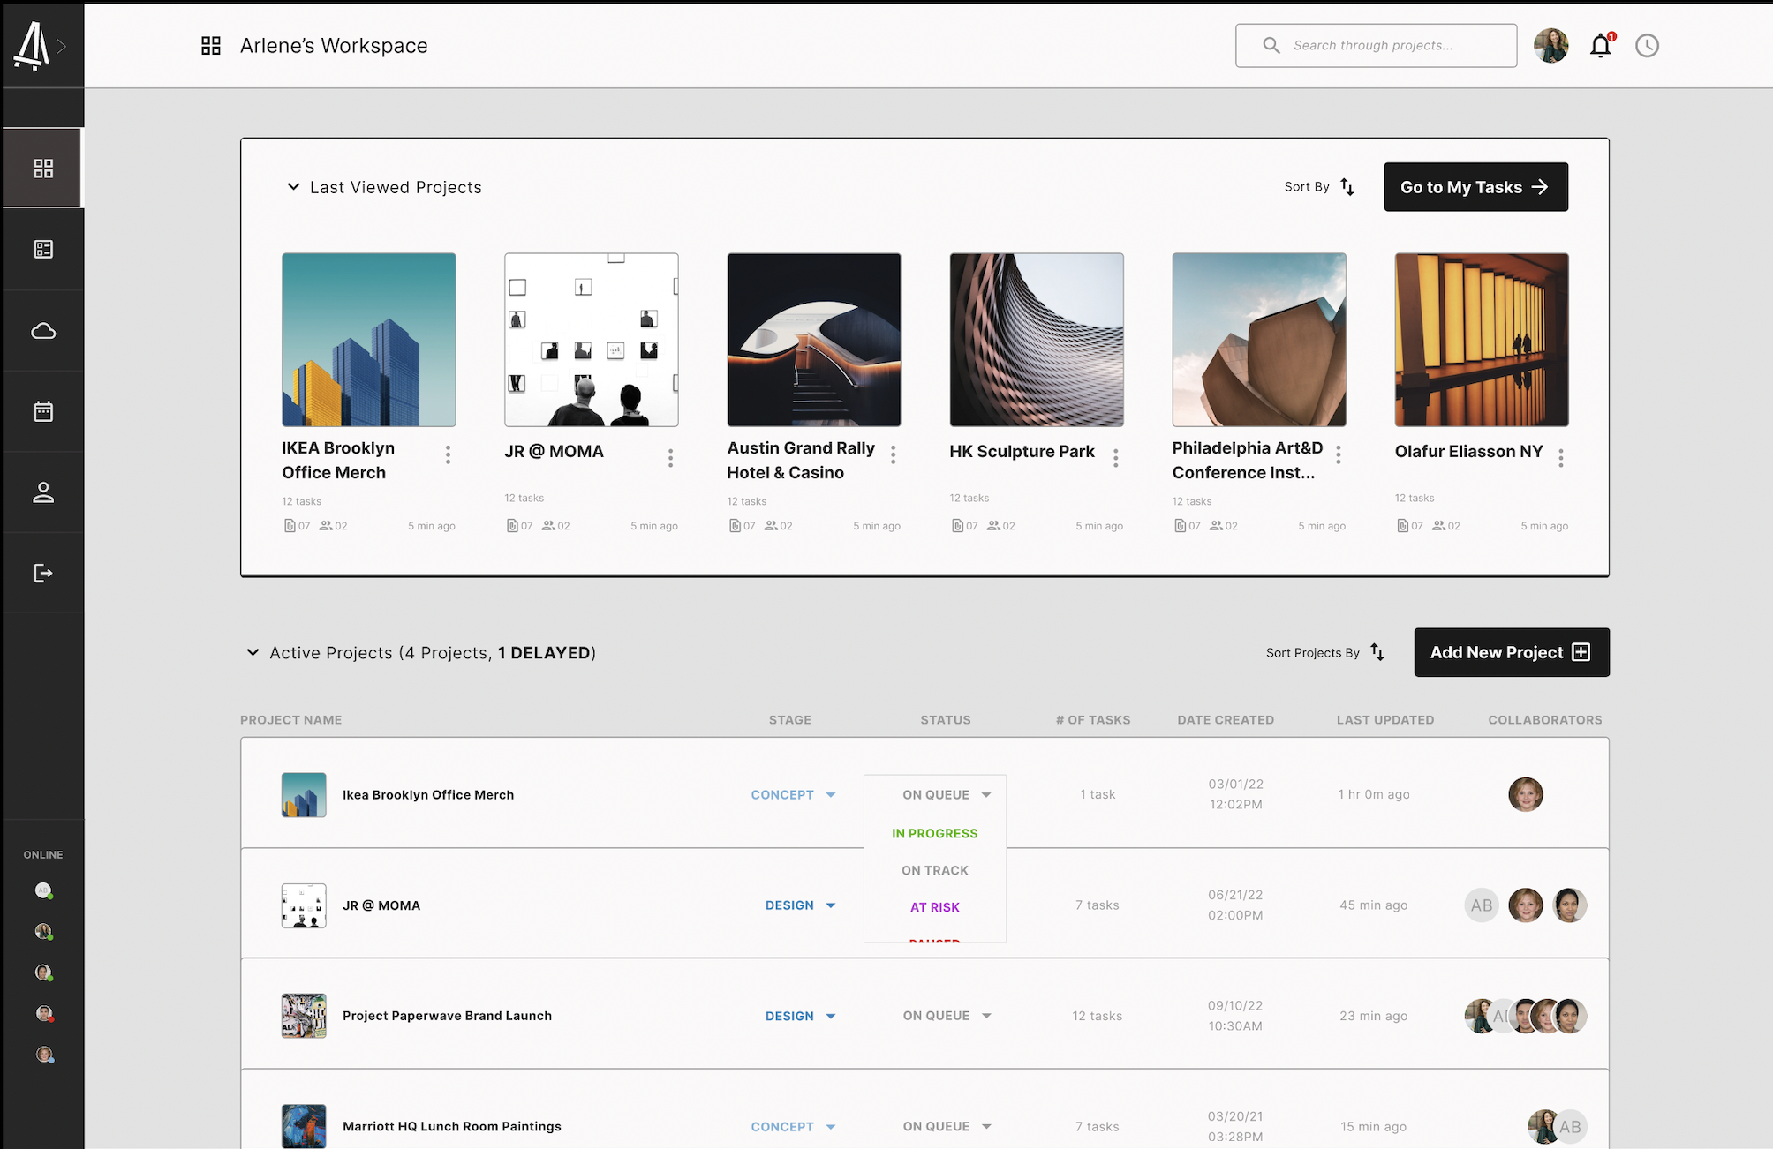This screenshot has height=1149, width=1773.
Task: Click the logout icon in sidebar
Action: tap(43, 574)
